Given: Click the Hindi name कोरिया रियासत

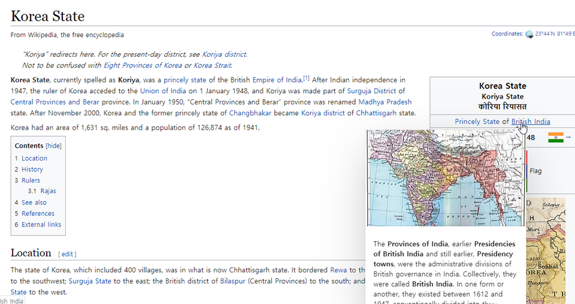Looking at the screenshot, I should [x=503, y=106].
